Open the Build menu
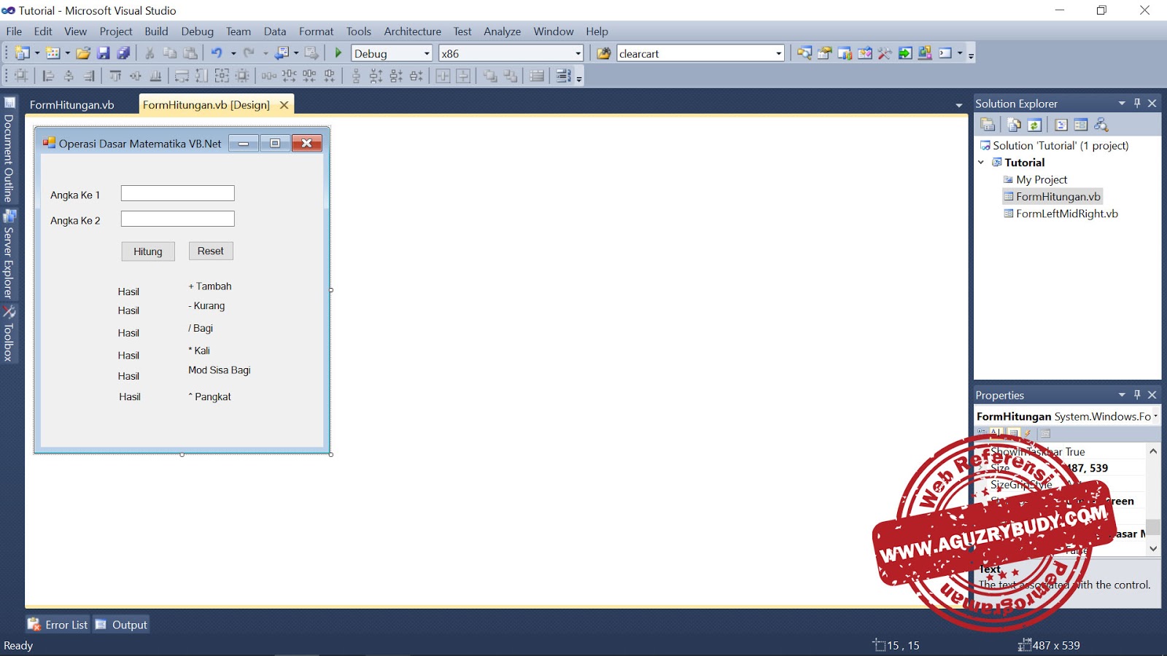Screen dimensions: 1167x656 click(156, 31)
